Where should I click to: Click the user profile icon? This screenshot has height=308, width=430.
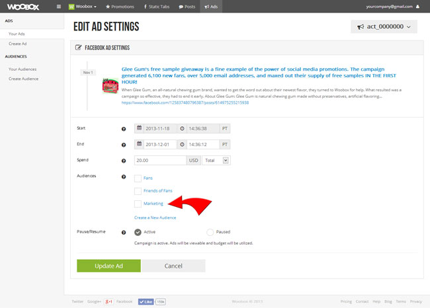[x=417, y=7]
